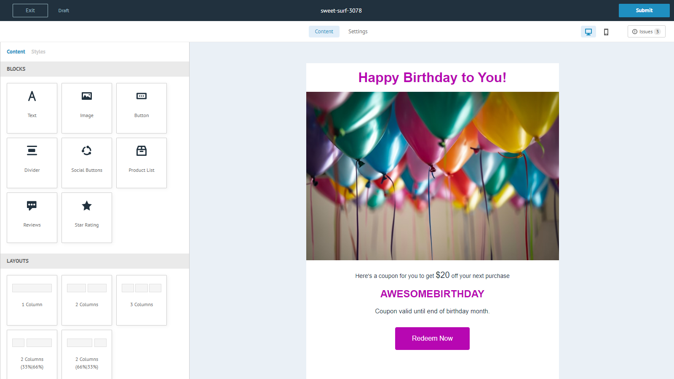The image size is (674, 379).
Task: Pick the Image block
Action: pyautogui.click(x=87, y=108)
